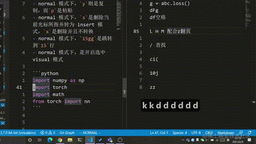Click the '10j' line in right editor
The image size is (256, 144).
click(154, 73)
